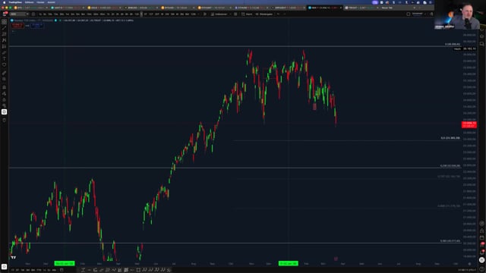Image resolution: width=486 pixels, height=273 pixels.
Task: Open the TradingView app menu in menu bar
Action: 15,2
